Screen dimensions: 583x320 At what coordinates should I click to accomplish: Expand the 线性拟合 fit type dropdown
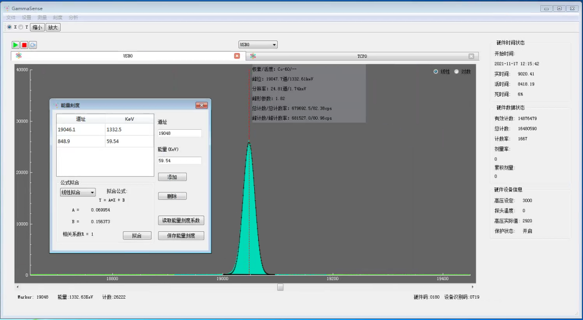click(x=78, y=192)
